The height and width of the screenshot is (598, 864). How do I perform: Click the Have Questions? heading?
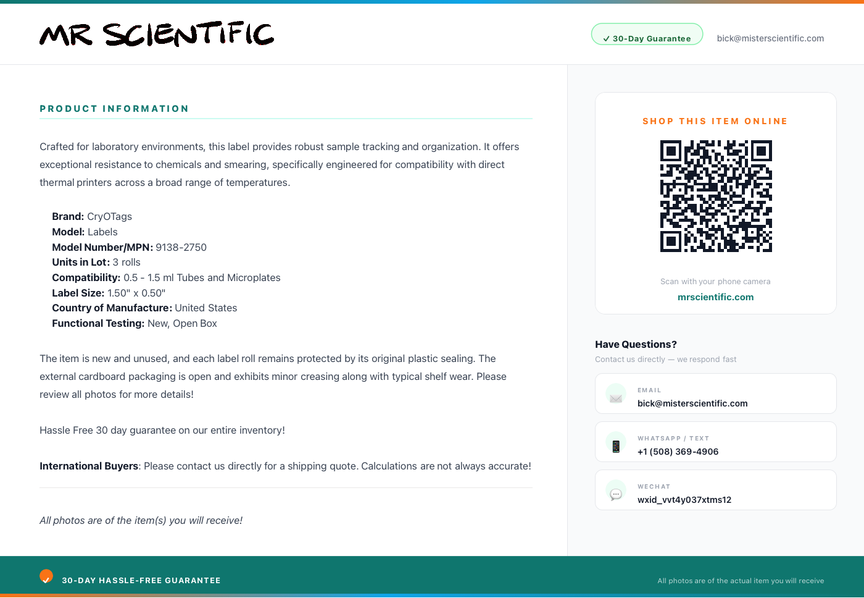click(636, 345)
